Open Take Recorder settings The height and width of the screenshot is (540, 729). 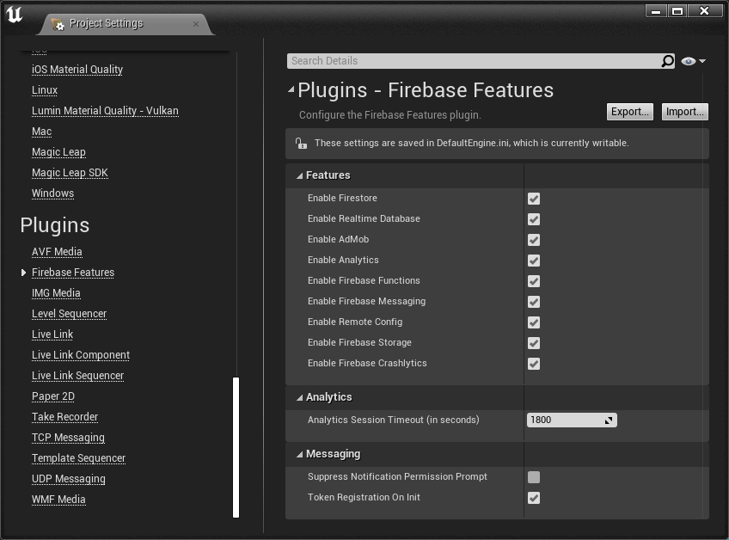click(x=65, y=417)
